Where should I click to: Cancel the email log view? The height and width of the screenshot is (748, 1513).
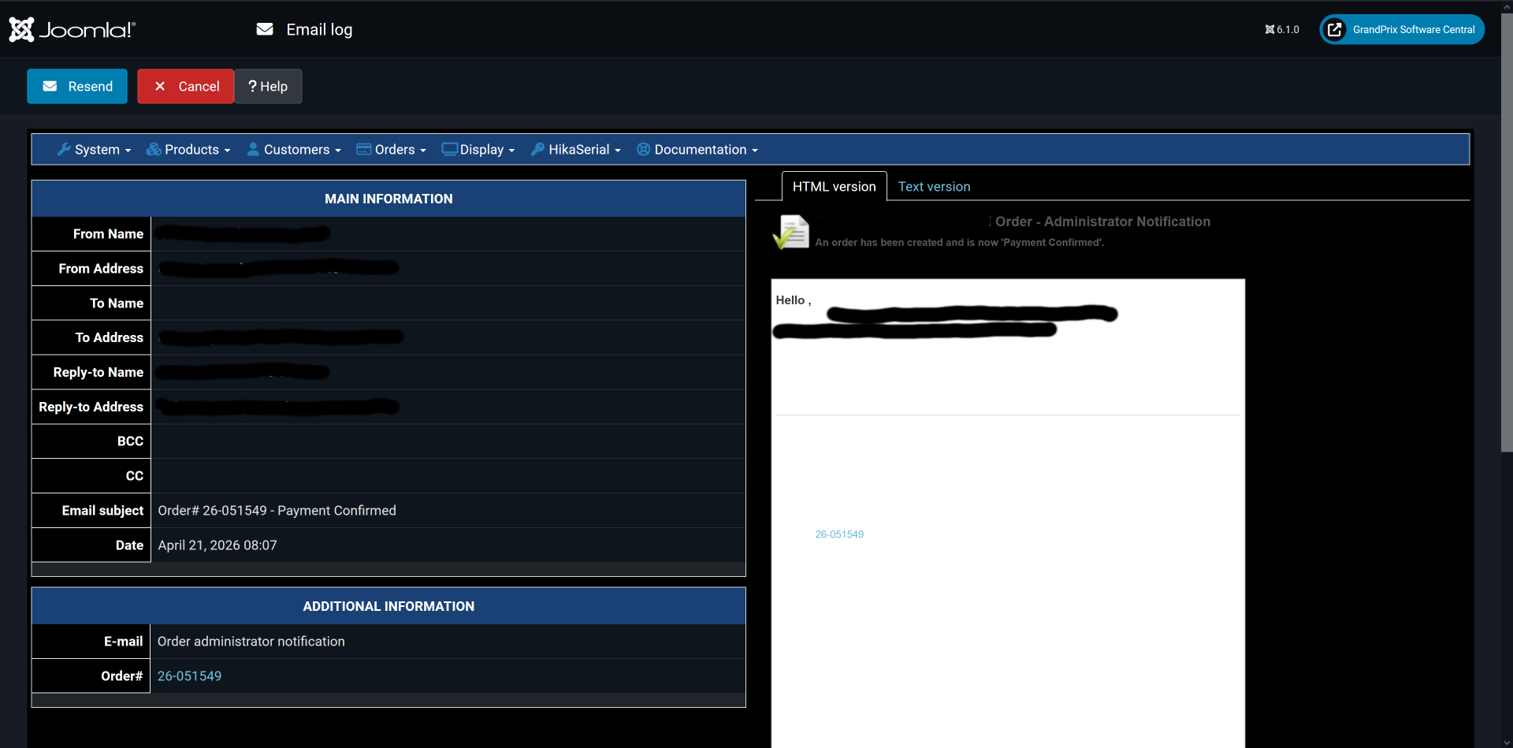click(x=186, y=87)
